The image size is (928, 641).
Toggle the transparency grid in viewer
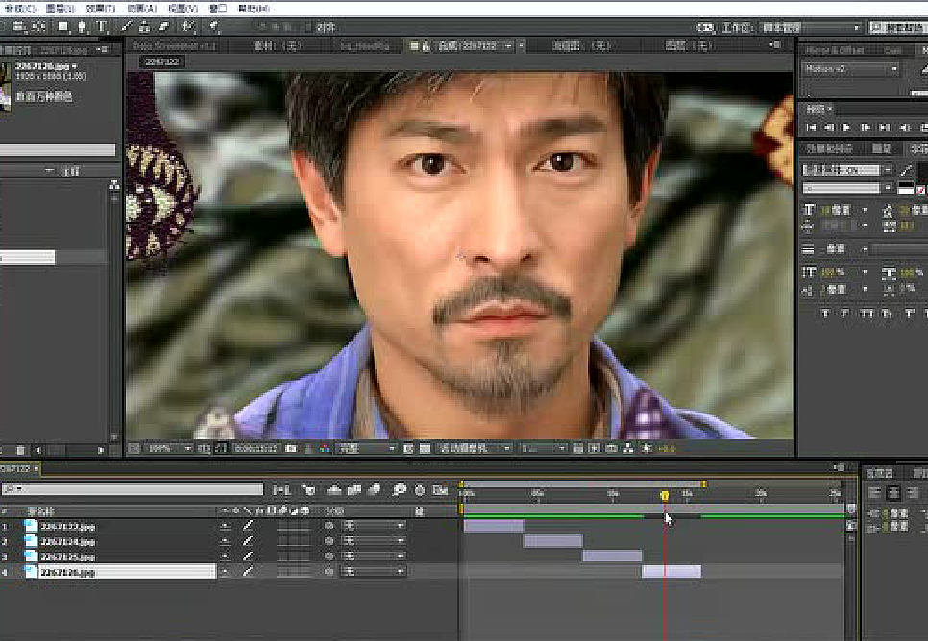click(425, 449)
